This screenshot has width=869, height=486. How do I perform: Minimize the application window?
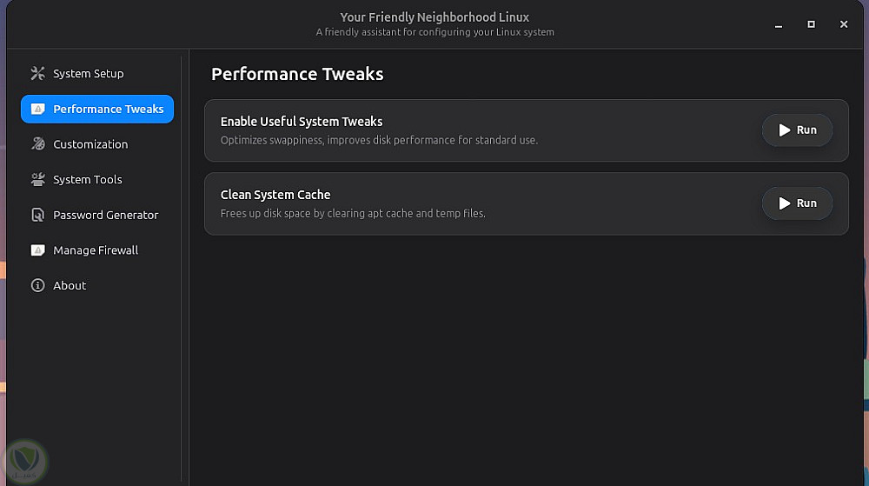(779, 24)
